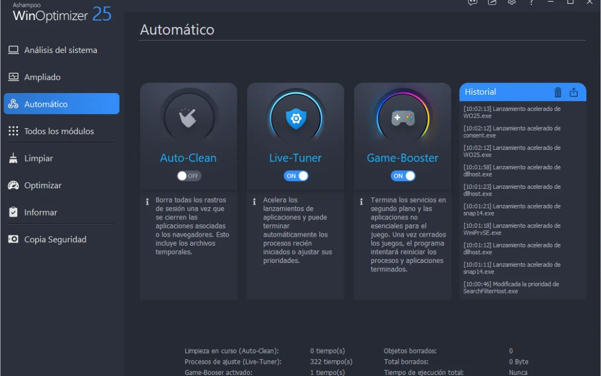The width and height of the screenshot is (601, 376).
Task: Delete history with the trash icon
Action: click(558, 92)
